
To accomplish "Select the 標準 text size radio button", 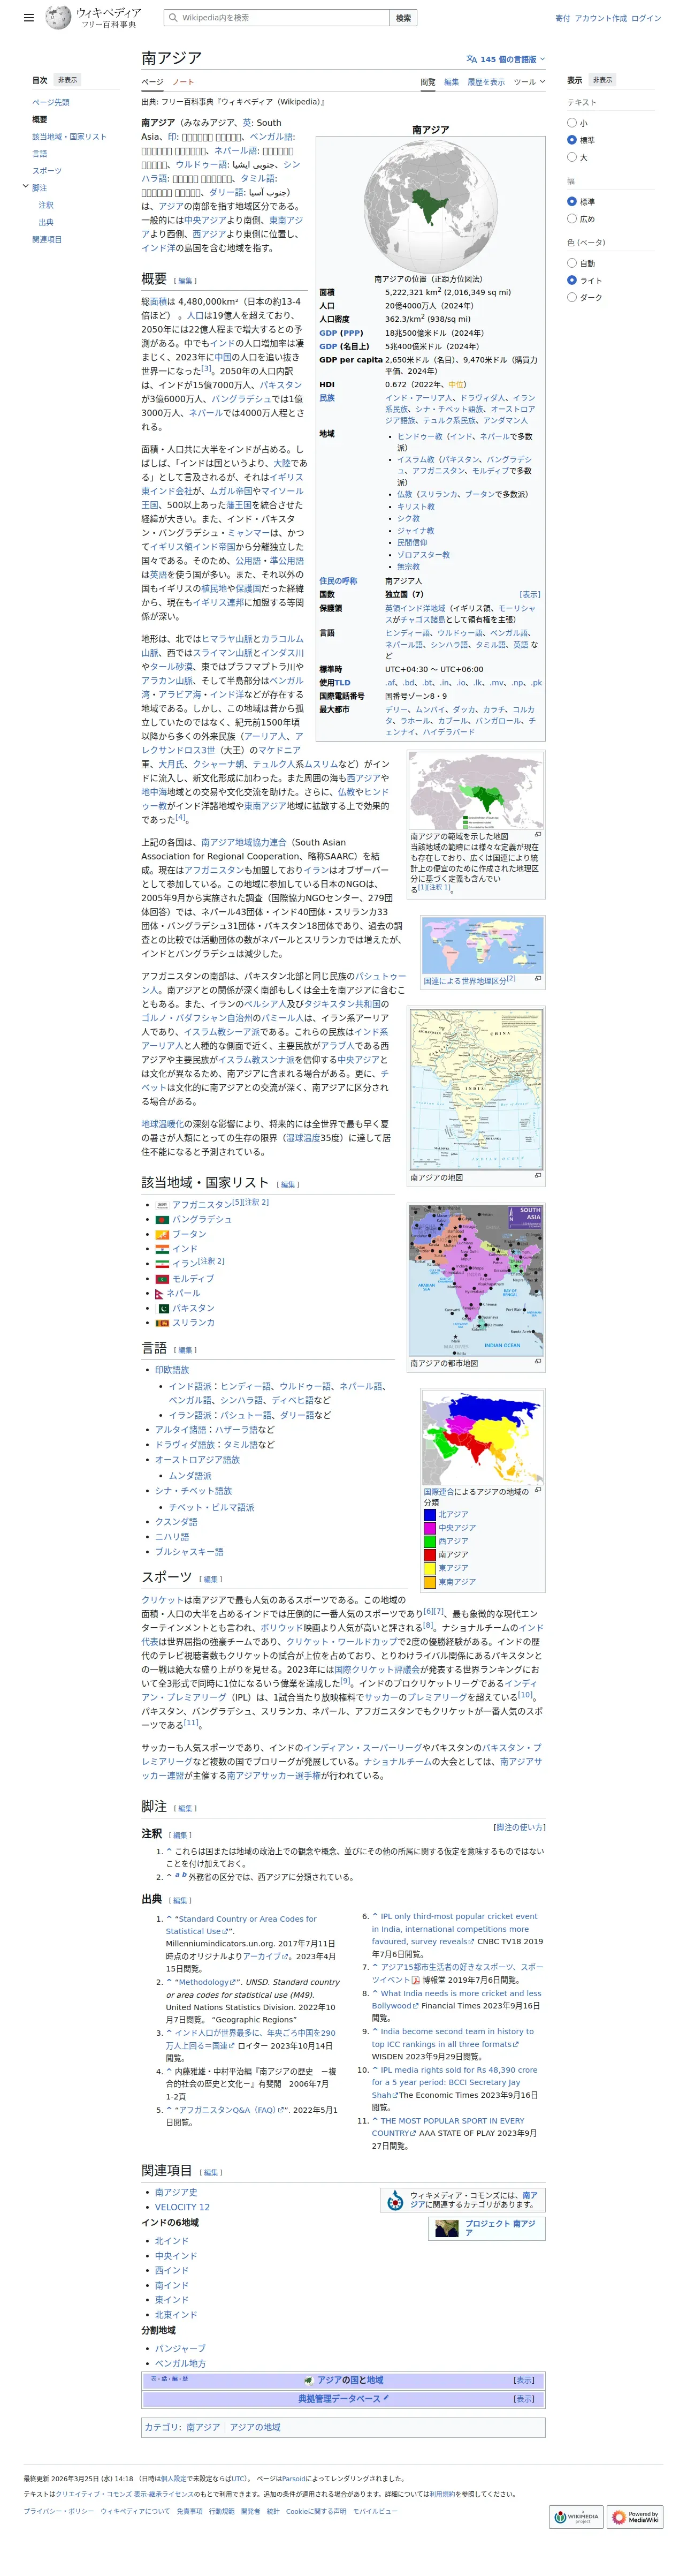I will tap(571, 140).
